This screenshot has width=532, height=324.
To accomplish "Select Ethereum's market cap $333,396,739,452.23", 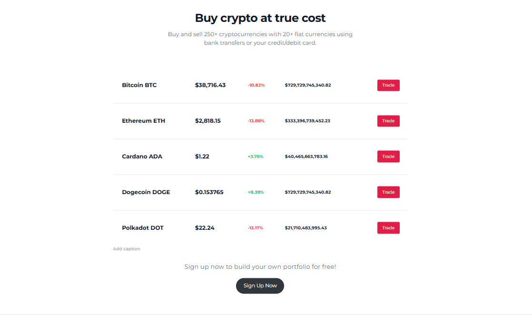I will click(x=307, y=121).
